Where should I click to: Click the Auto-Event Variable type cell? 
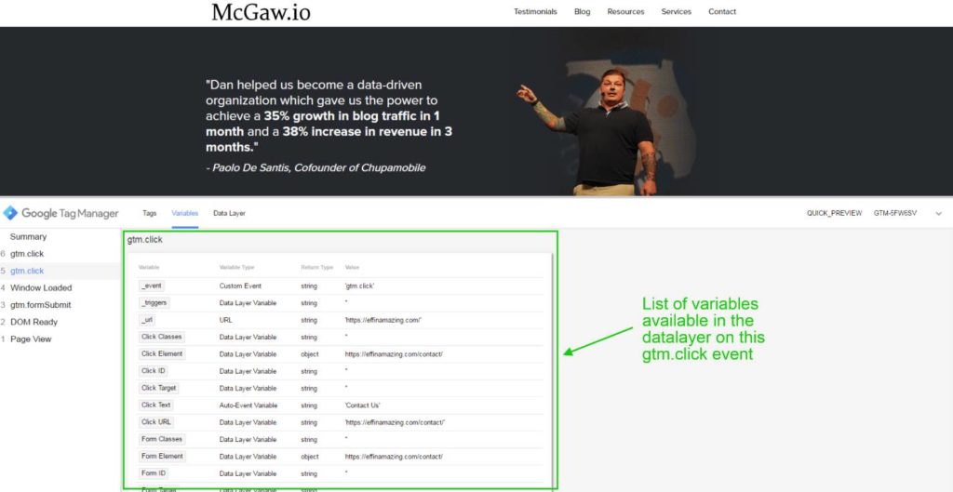pos(248,406)
